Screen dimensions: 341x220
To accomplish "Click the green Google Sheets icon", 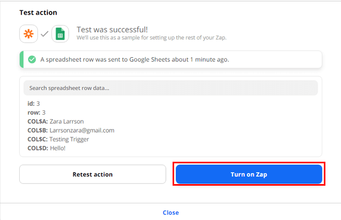I will click(x=60, y=34).
